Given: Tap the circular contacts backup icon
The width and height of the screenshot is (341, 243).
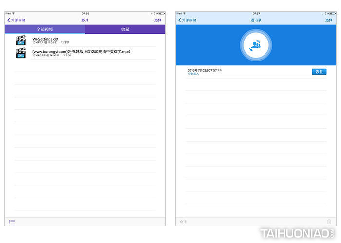Looking at the screenshot, I should [255, 45].
